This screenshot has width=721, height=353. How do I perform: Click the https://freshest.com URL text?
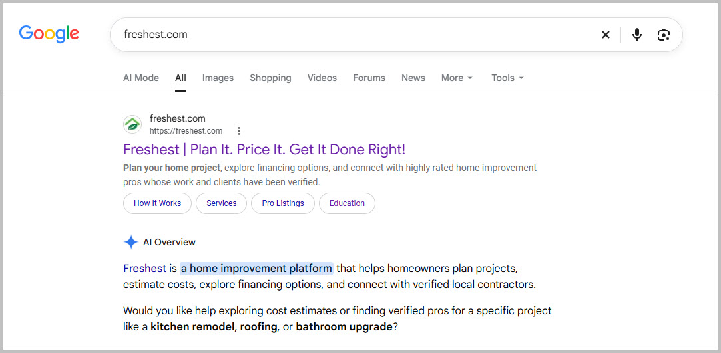coord(186,131)
